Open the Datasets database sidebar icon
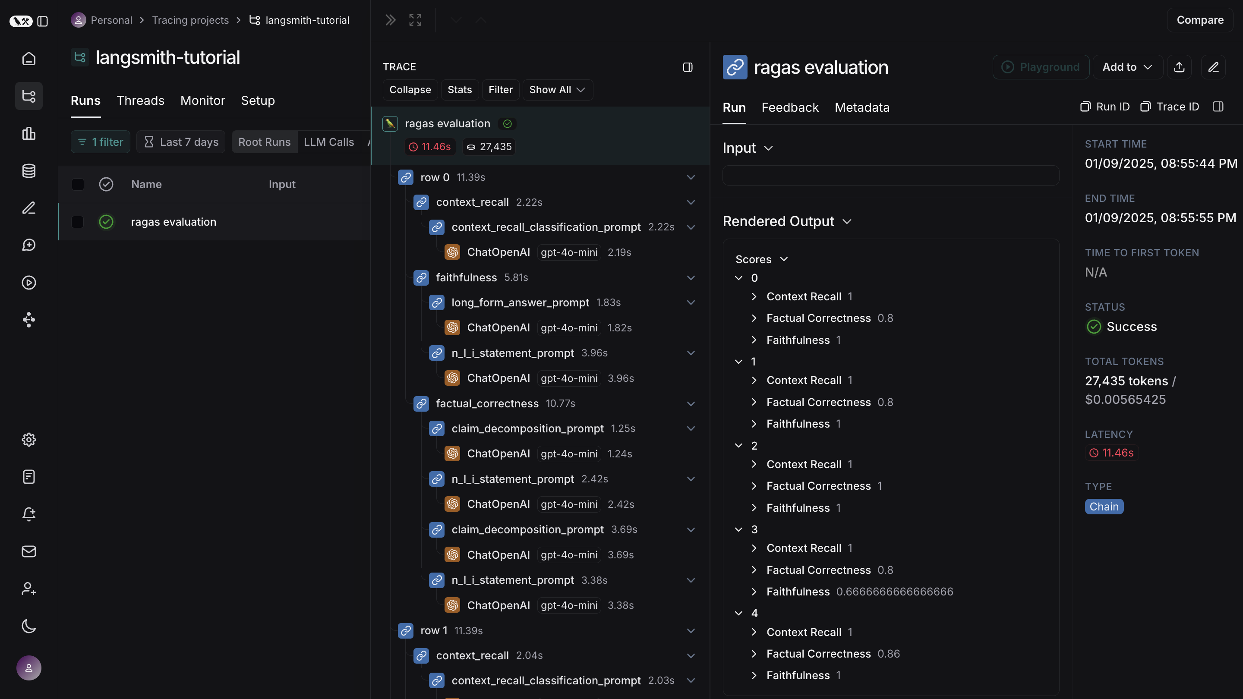Screen dimensions: 1243x699 [29, 171]
